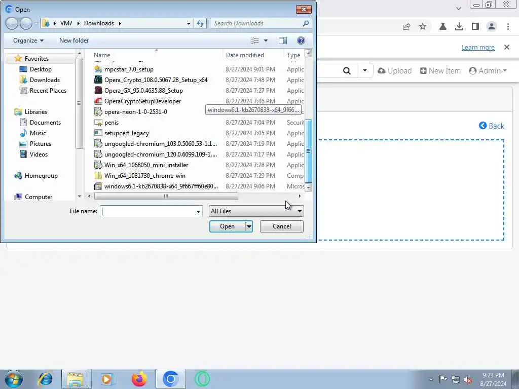Click the Opera_GX_95.0.4635.88_Setup file icon

98,90
